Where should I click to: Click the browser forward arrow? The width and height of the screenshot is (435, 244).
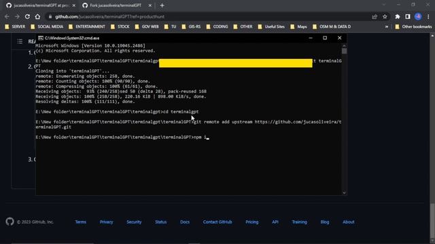17,16
